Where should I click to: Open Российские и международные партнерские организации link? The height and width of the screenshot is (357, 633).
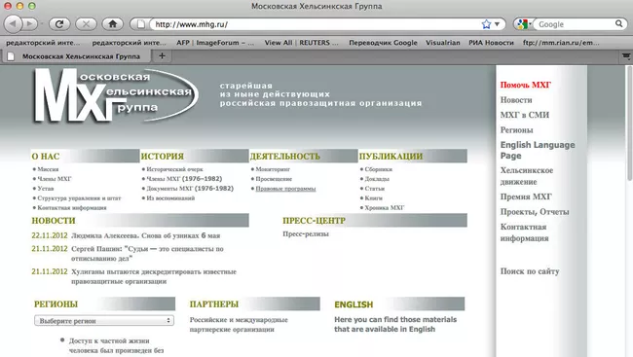(239, 324)
